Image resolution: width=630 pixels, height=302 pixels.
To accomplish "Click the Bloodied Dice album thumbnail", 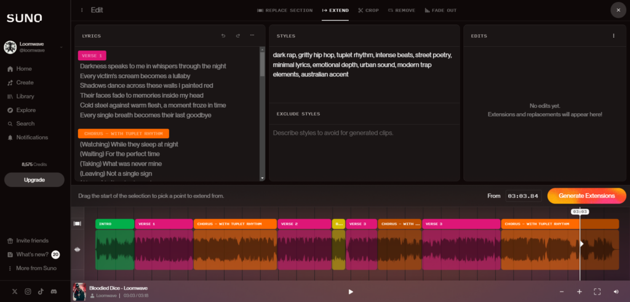I will 79,292.
